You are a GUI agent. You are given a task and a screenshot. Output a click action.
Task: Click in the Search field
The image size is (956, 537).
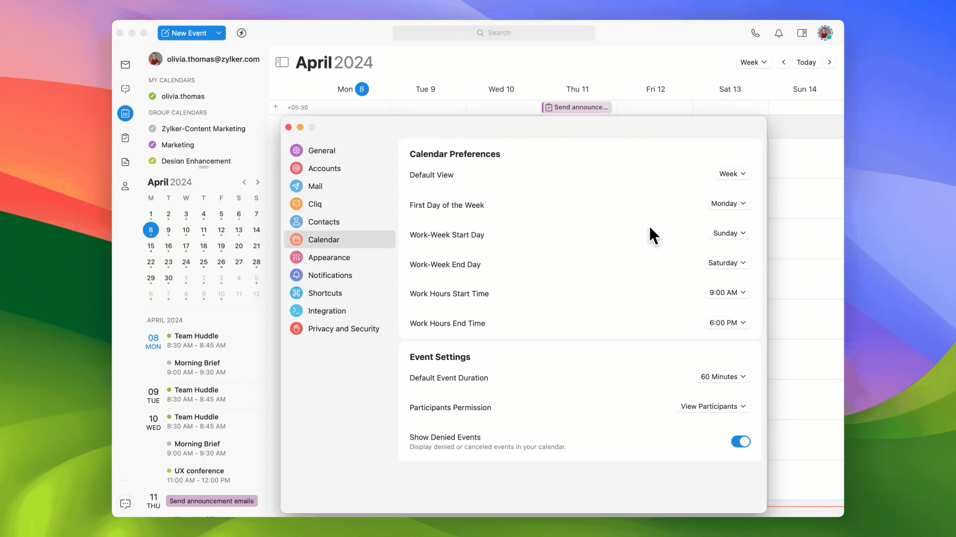[493, 33]
